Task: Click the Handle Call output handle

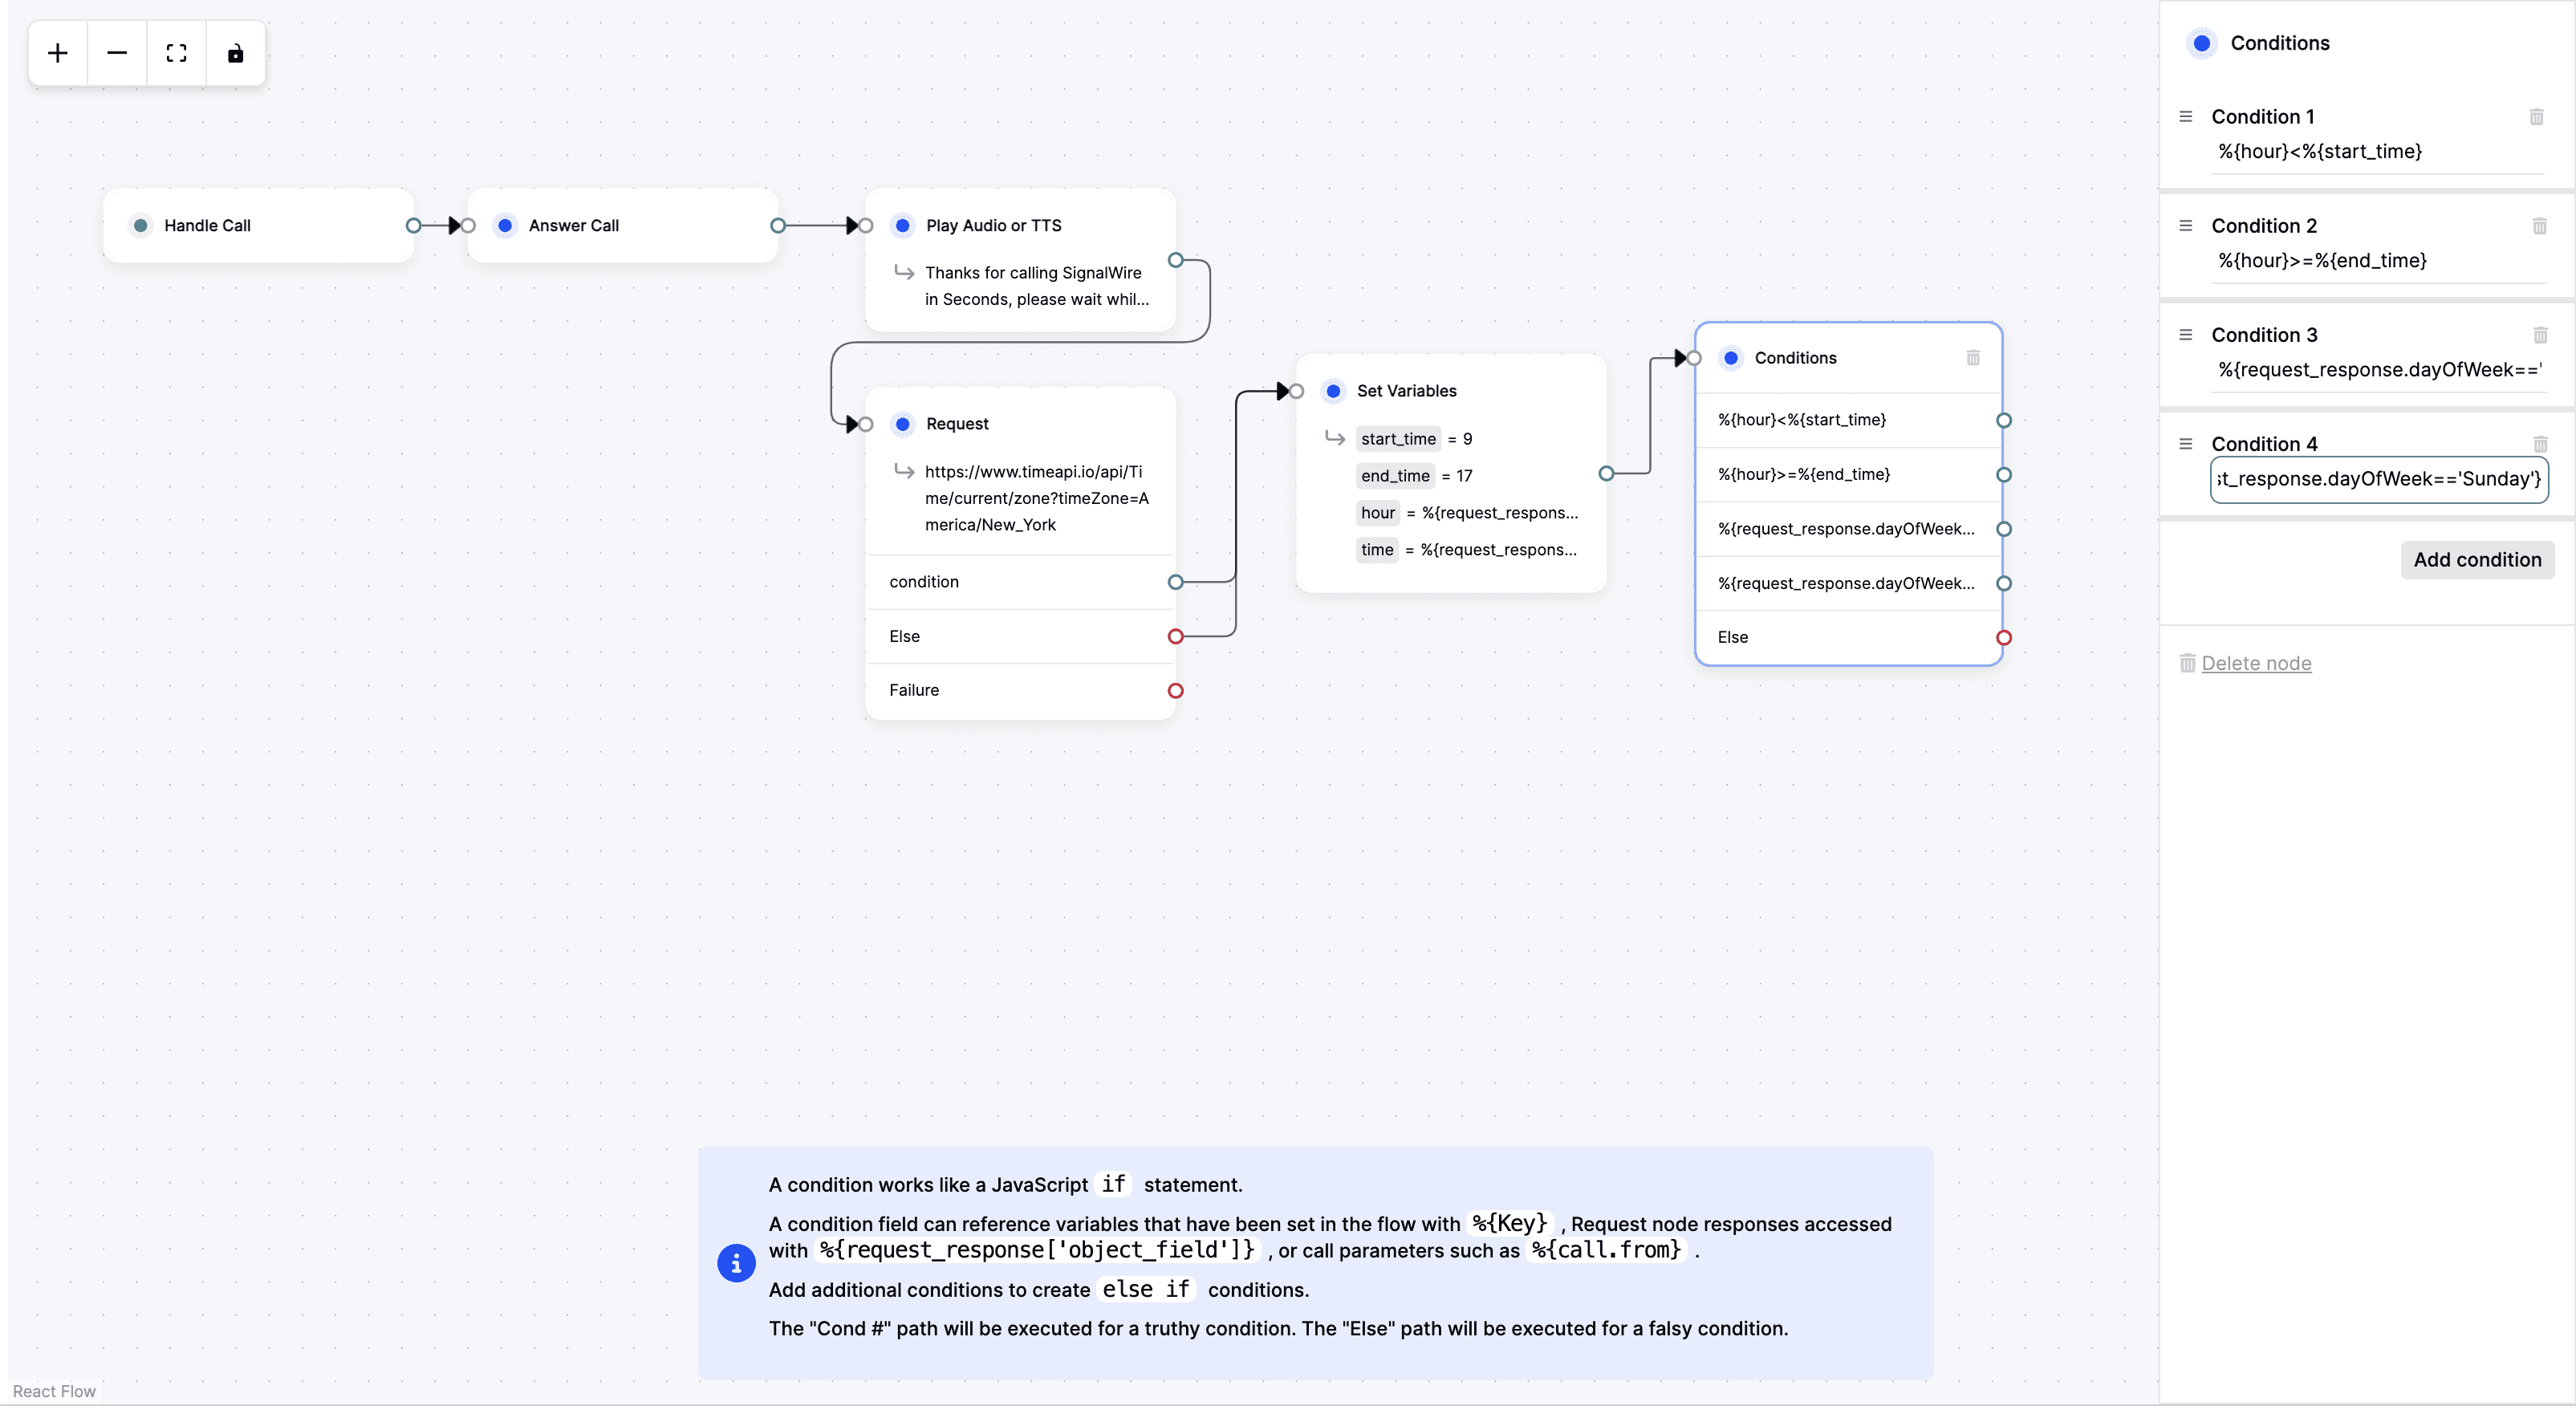Action: click(413, 226)
